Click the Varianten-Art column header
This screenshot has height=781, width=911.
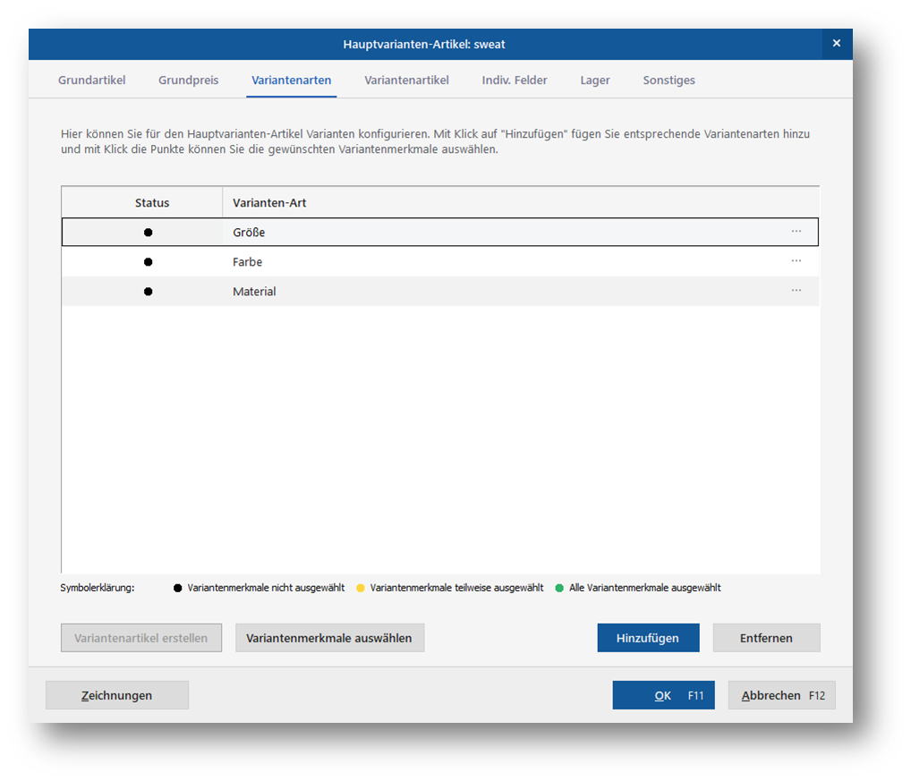coord(269,203)
